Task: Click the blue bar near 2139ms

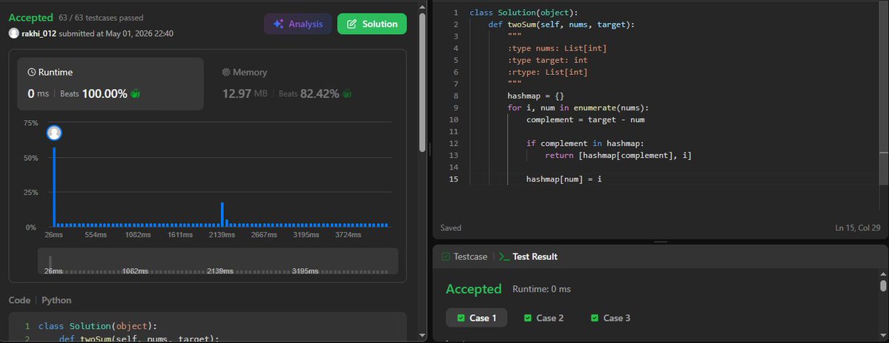Action: (222, 214)
